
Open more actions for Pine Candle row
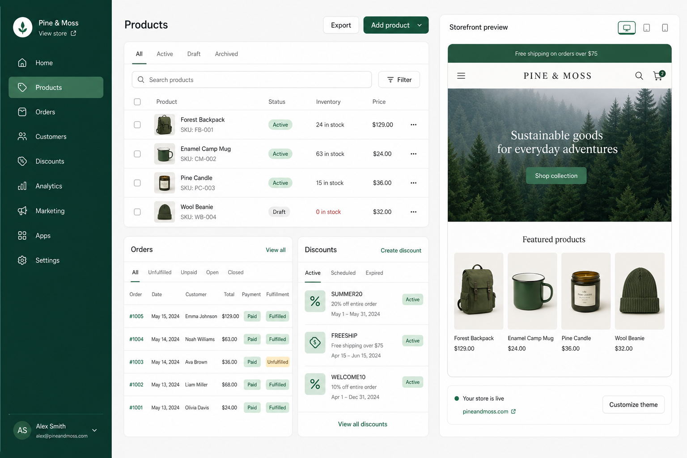click(x=414, y=183)
